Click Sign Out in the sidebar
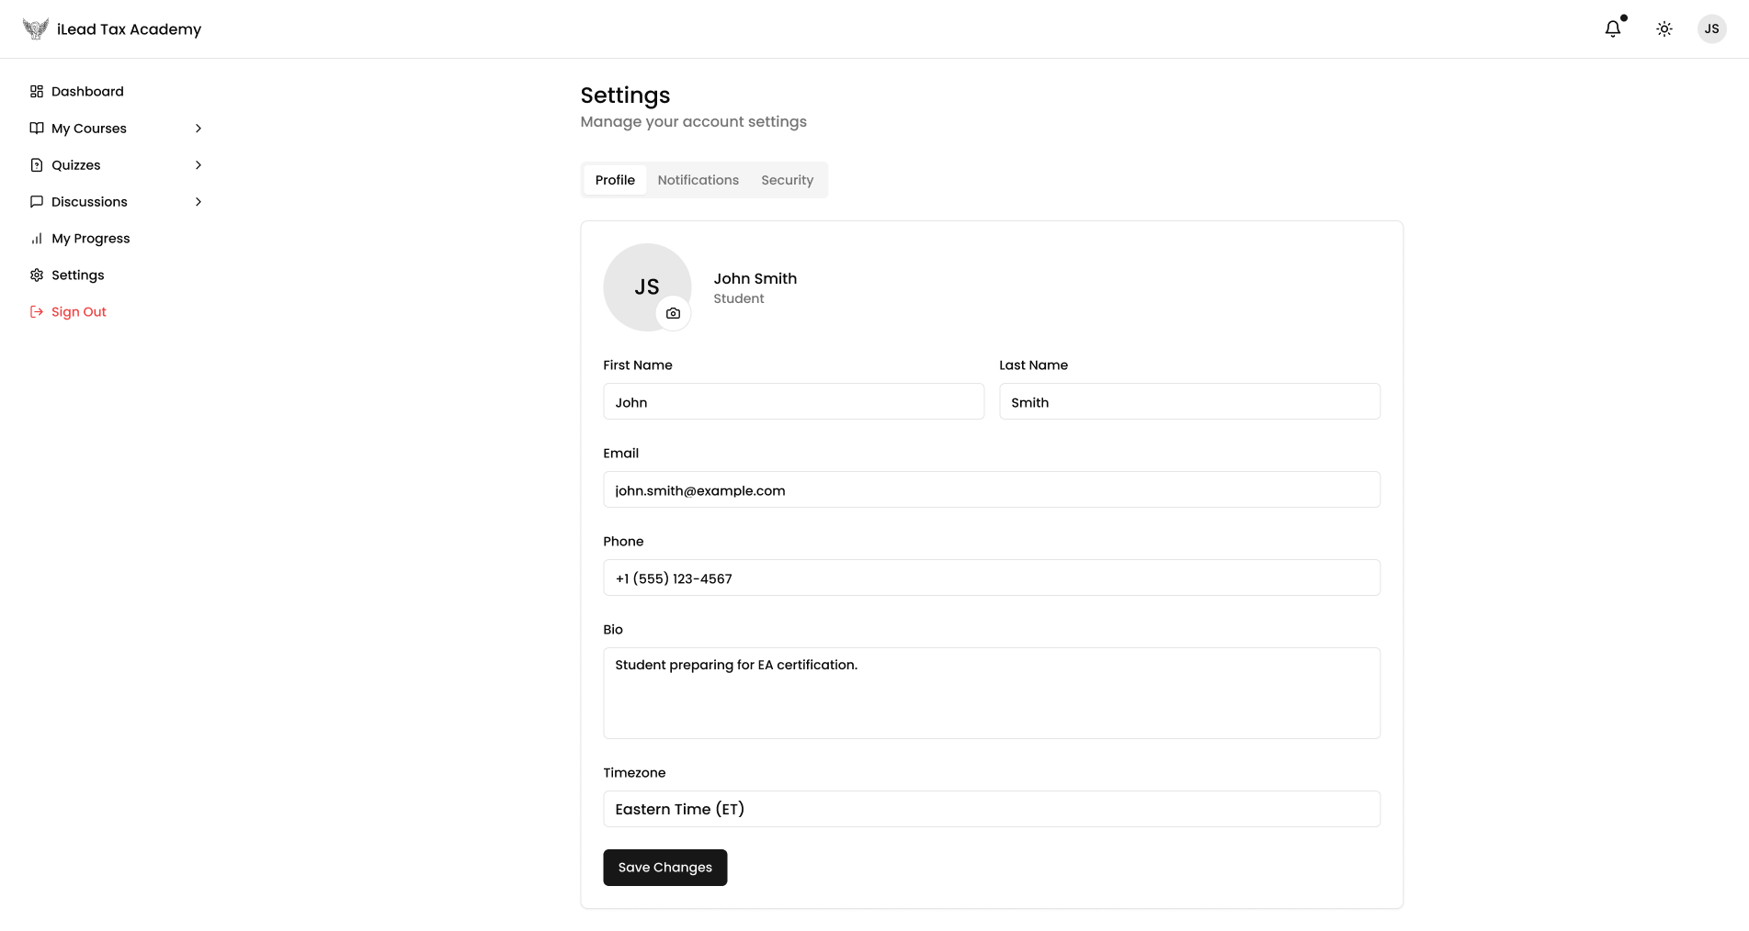This screenshot has width=1749, height=931. (78, 312)
